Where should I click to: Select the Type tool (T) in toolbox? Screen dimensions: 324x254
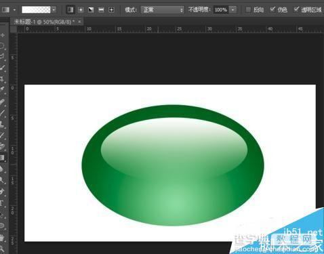pos(2,203)
